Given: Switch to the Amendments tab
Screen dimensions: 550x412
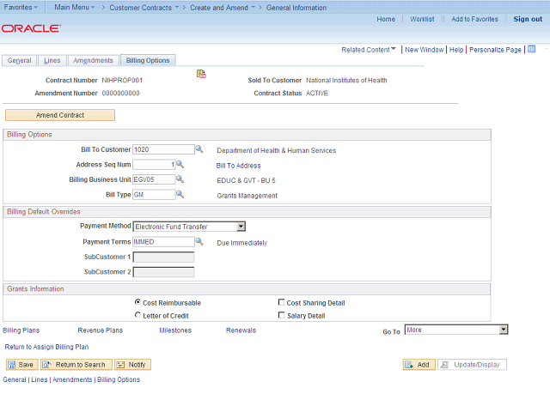Looking at the screenshot, I should tap(93, 61).
